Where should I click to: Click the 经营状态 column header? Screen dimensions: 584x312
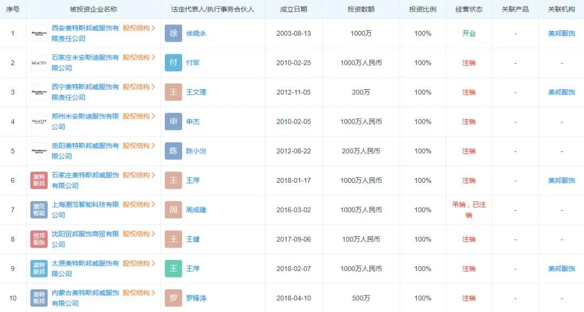469,9
